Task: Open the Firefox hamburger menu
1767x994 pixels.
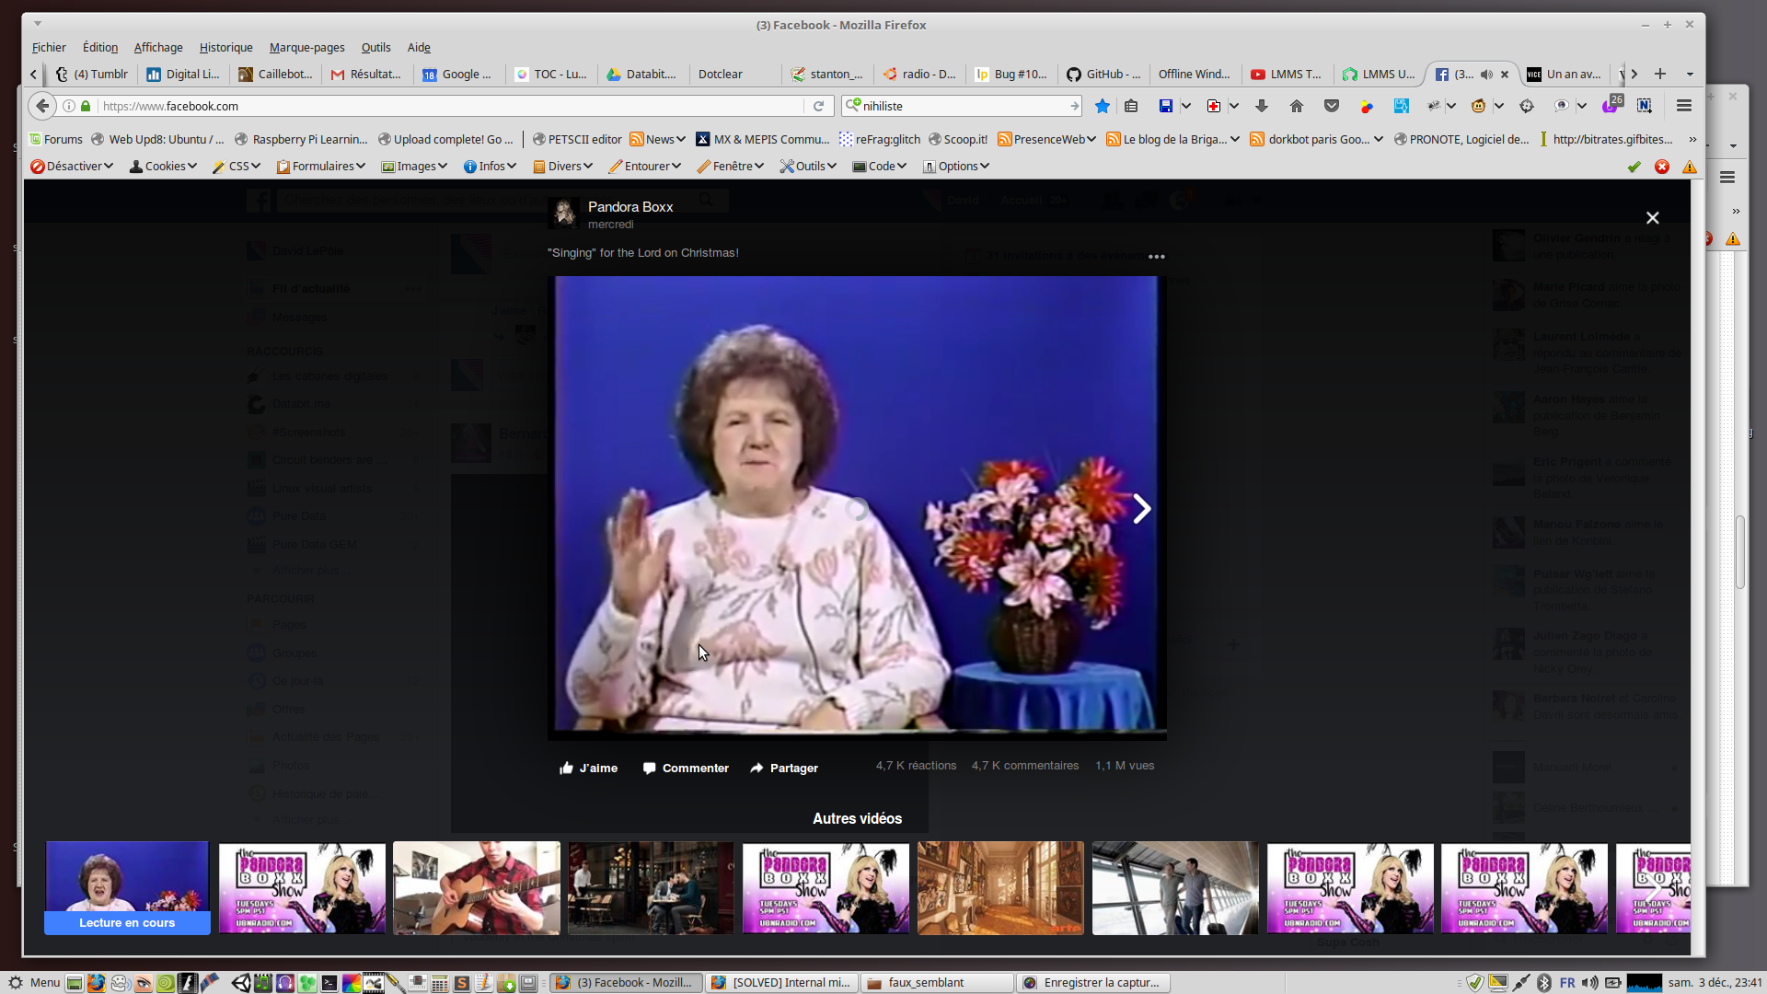Action: coord(1684,106)
